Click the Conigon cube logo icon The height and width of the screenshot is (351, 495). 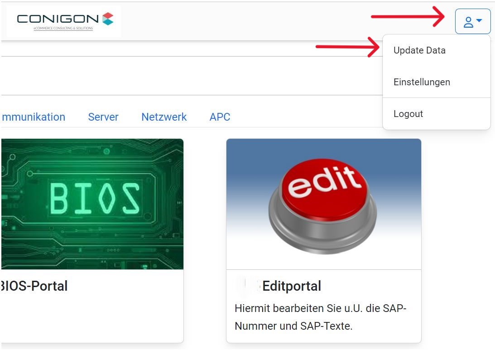click(x=108, y=19)
